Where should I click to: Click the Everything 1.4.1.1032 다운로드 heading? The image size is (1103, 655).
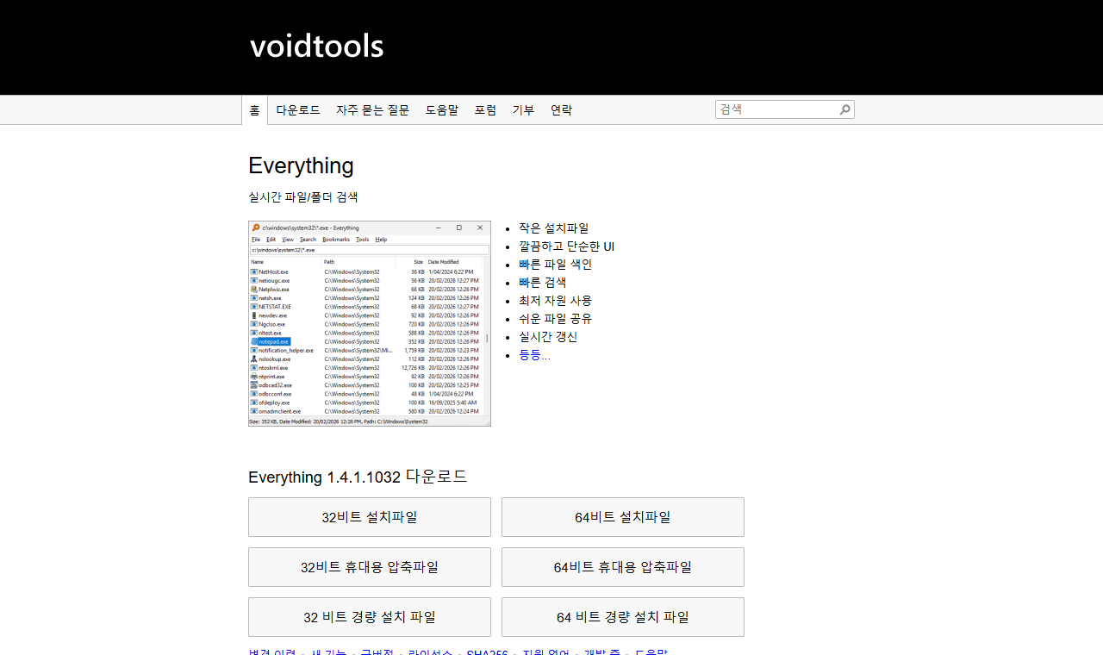[x=358, y=477]
